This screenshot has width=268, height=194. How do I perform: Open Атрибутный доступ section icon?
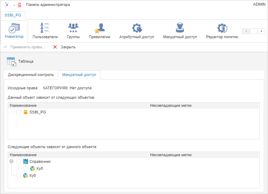pyautogui.click(x=136, y=28)
